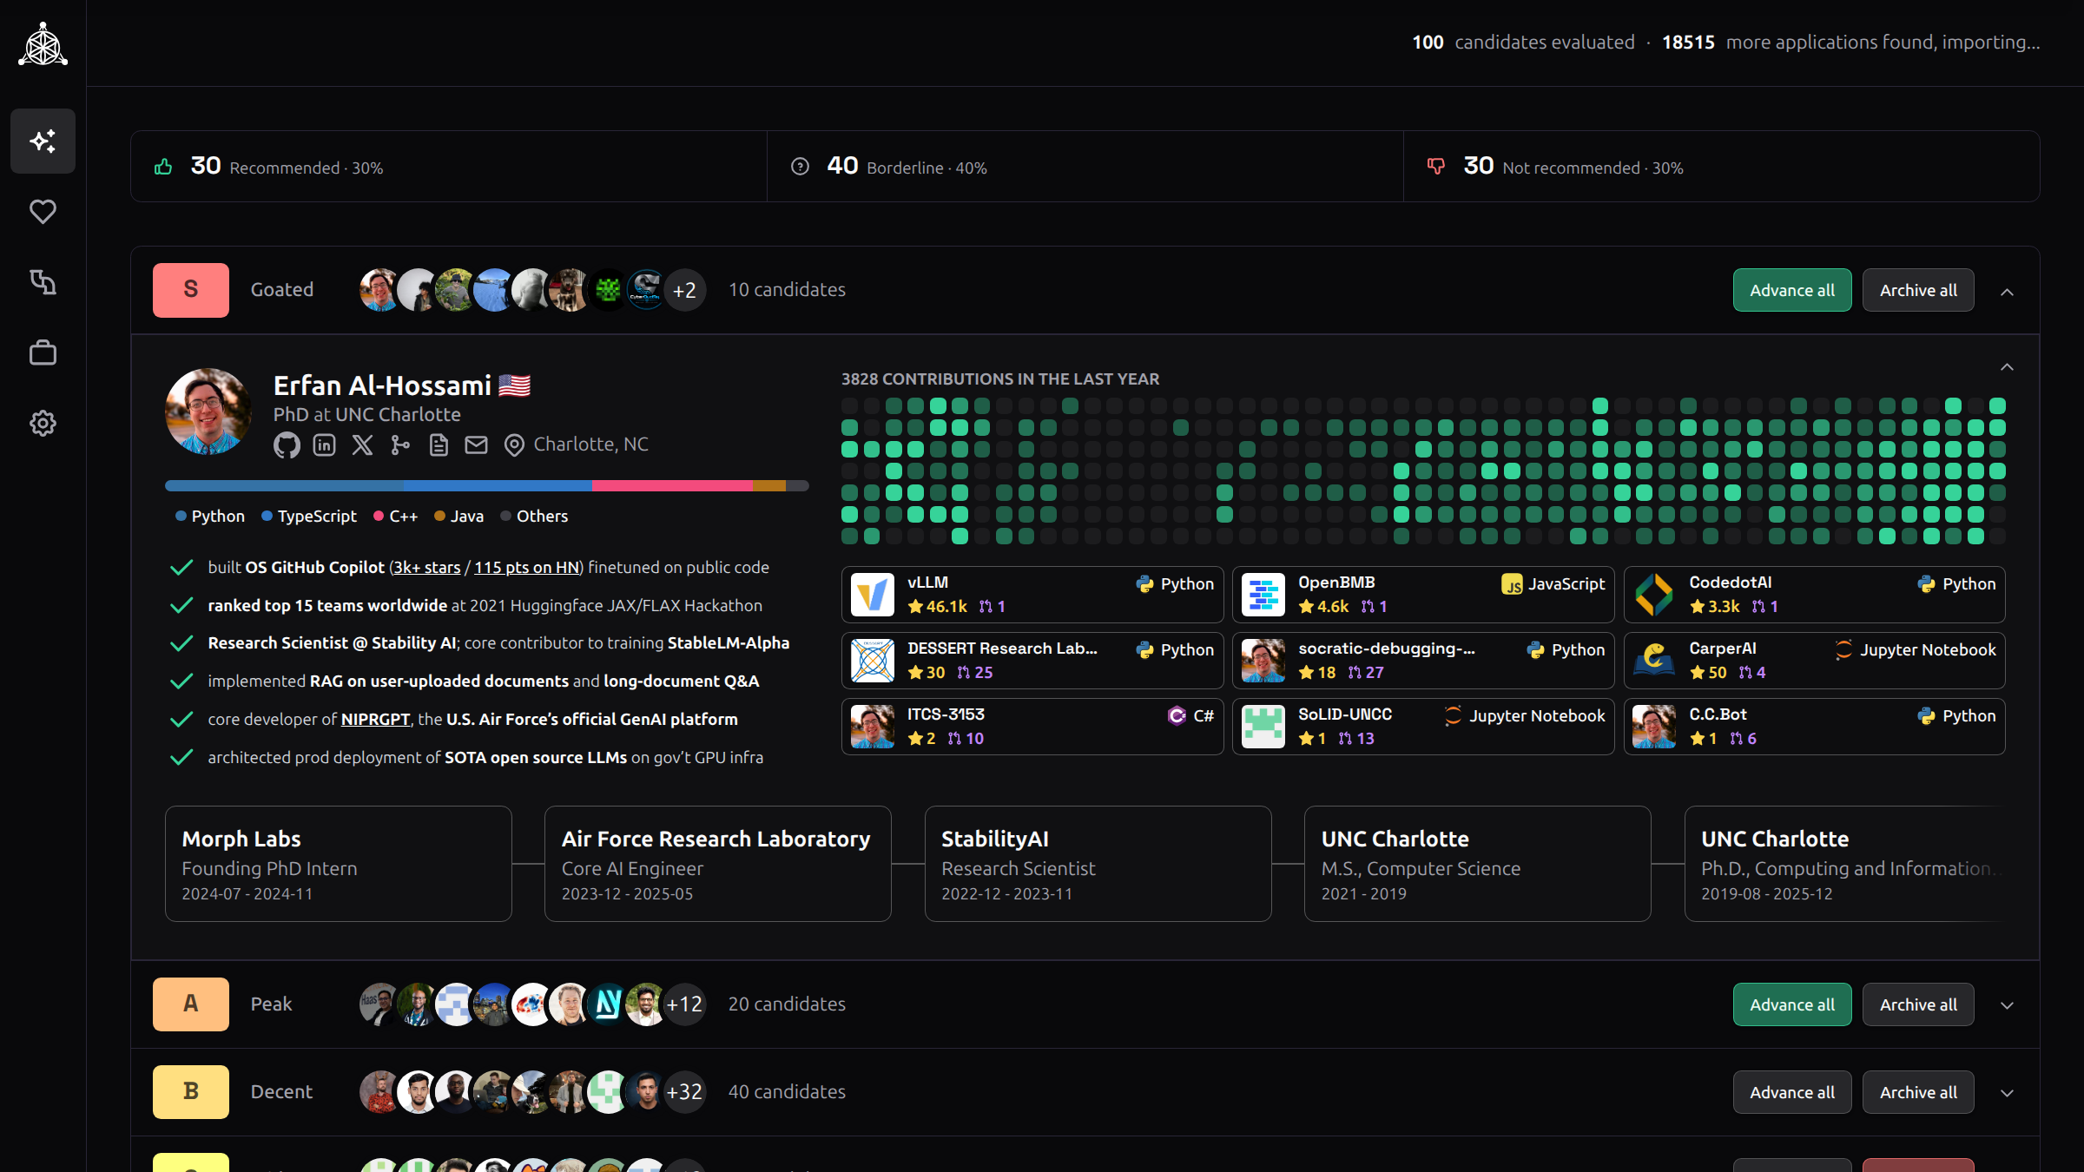Select the Borderline 40% filter tab

(x=1085, y=167)
